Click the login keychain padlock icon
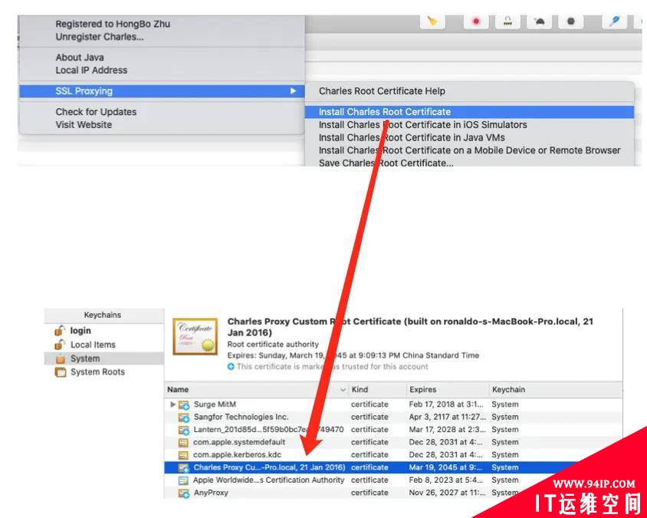The width and height of the screenshot is (647, 518). pos(60,331)
